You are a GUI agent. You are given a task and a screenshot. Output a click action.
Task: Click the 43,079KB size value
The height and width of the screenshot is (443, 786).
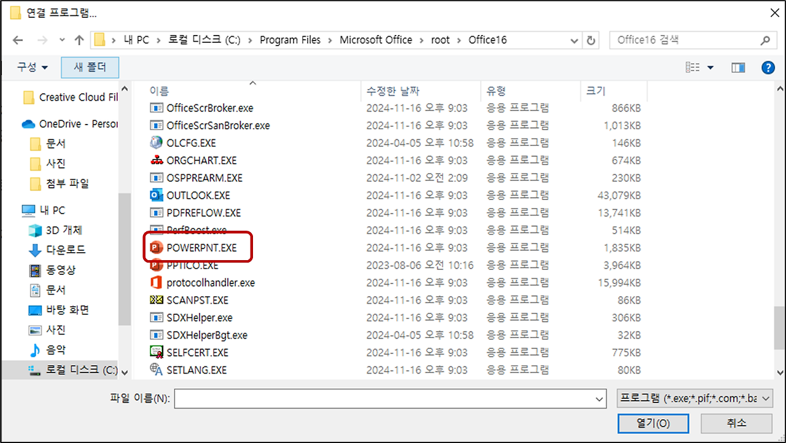tap(619, 195)
